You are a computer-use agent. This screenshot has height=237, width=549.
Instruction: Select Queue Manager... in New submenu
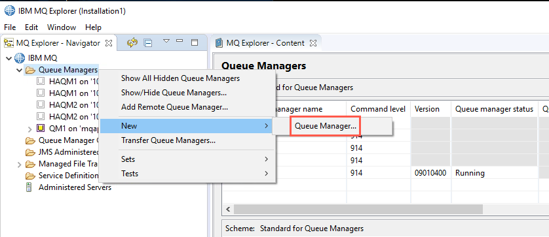coord(326,126)
